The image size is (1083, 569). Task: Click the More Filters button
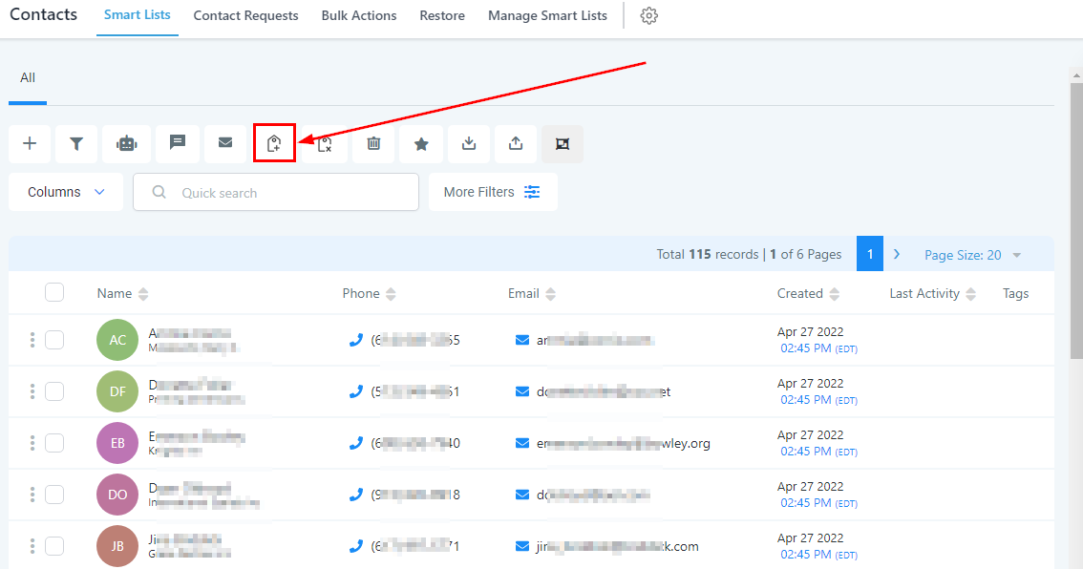(492, 192)
